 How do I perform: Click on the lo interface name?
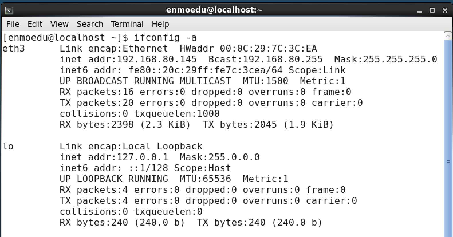pyautogui.click(x=8, y=146)
